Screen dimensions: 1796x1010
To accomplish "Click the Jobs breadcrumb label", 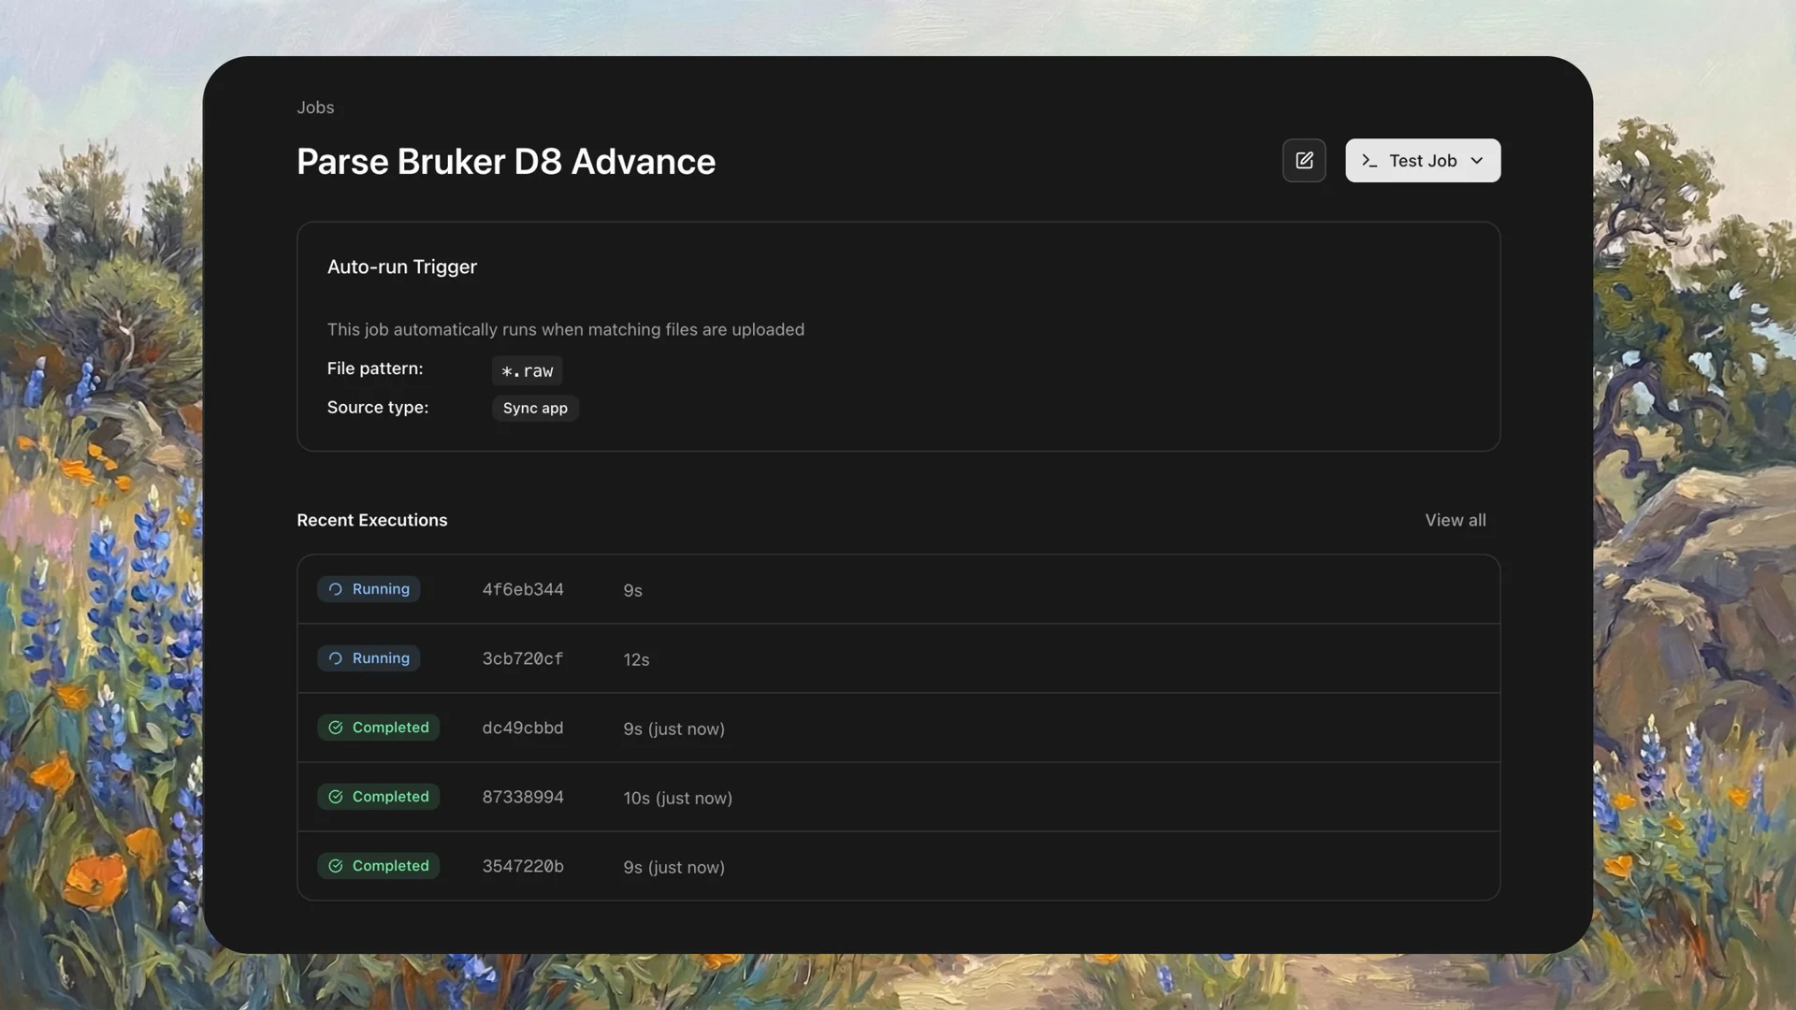I will (315, 108).
